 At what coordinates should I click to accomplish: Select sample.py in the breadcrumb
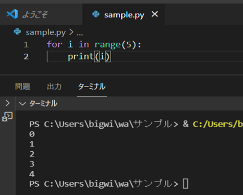[46, 32]
